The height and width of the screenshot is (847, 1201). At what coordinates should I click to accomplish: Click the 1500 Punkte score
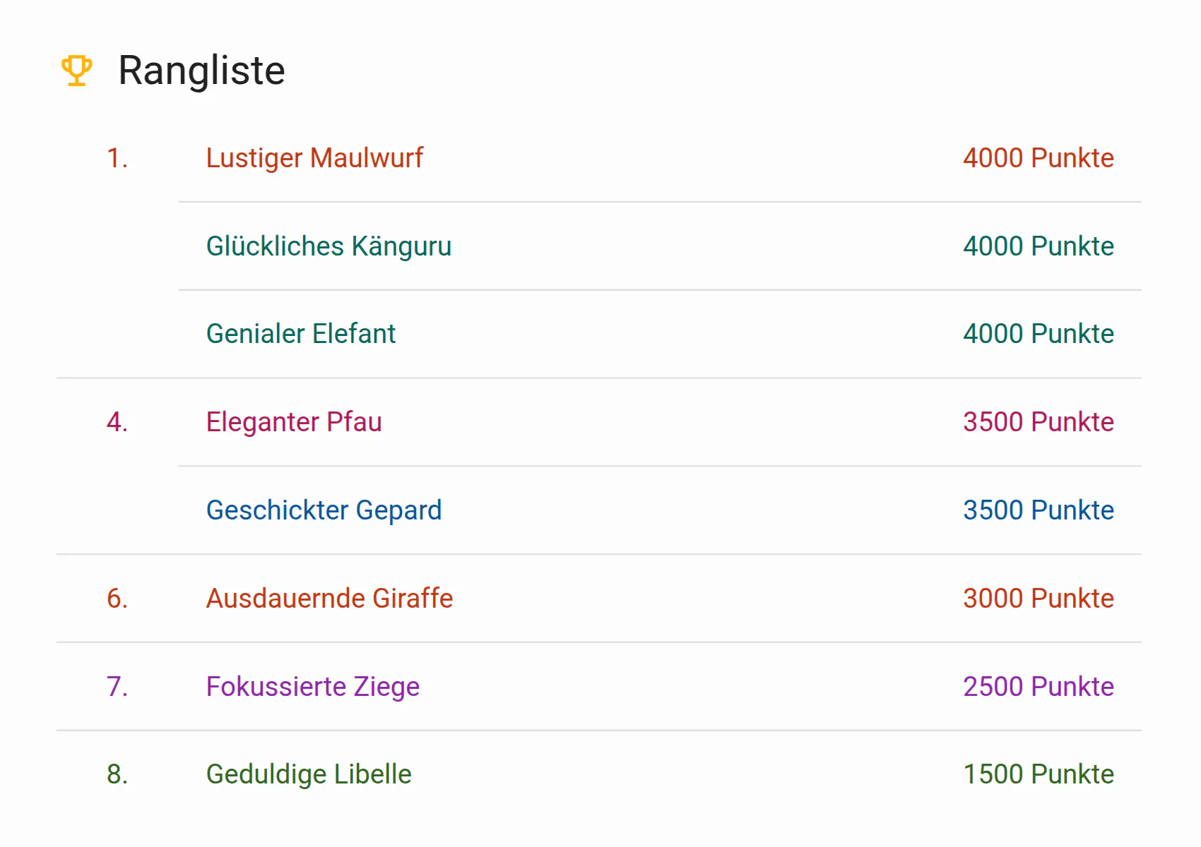pos(1038,774)
